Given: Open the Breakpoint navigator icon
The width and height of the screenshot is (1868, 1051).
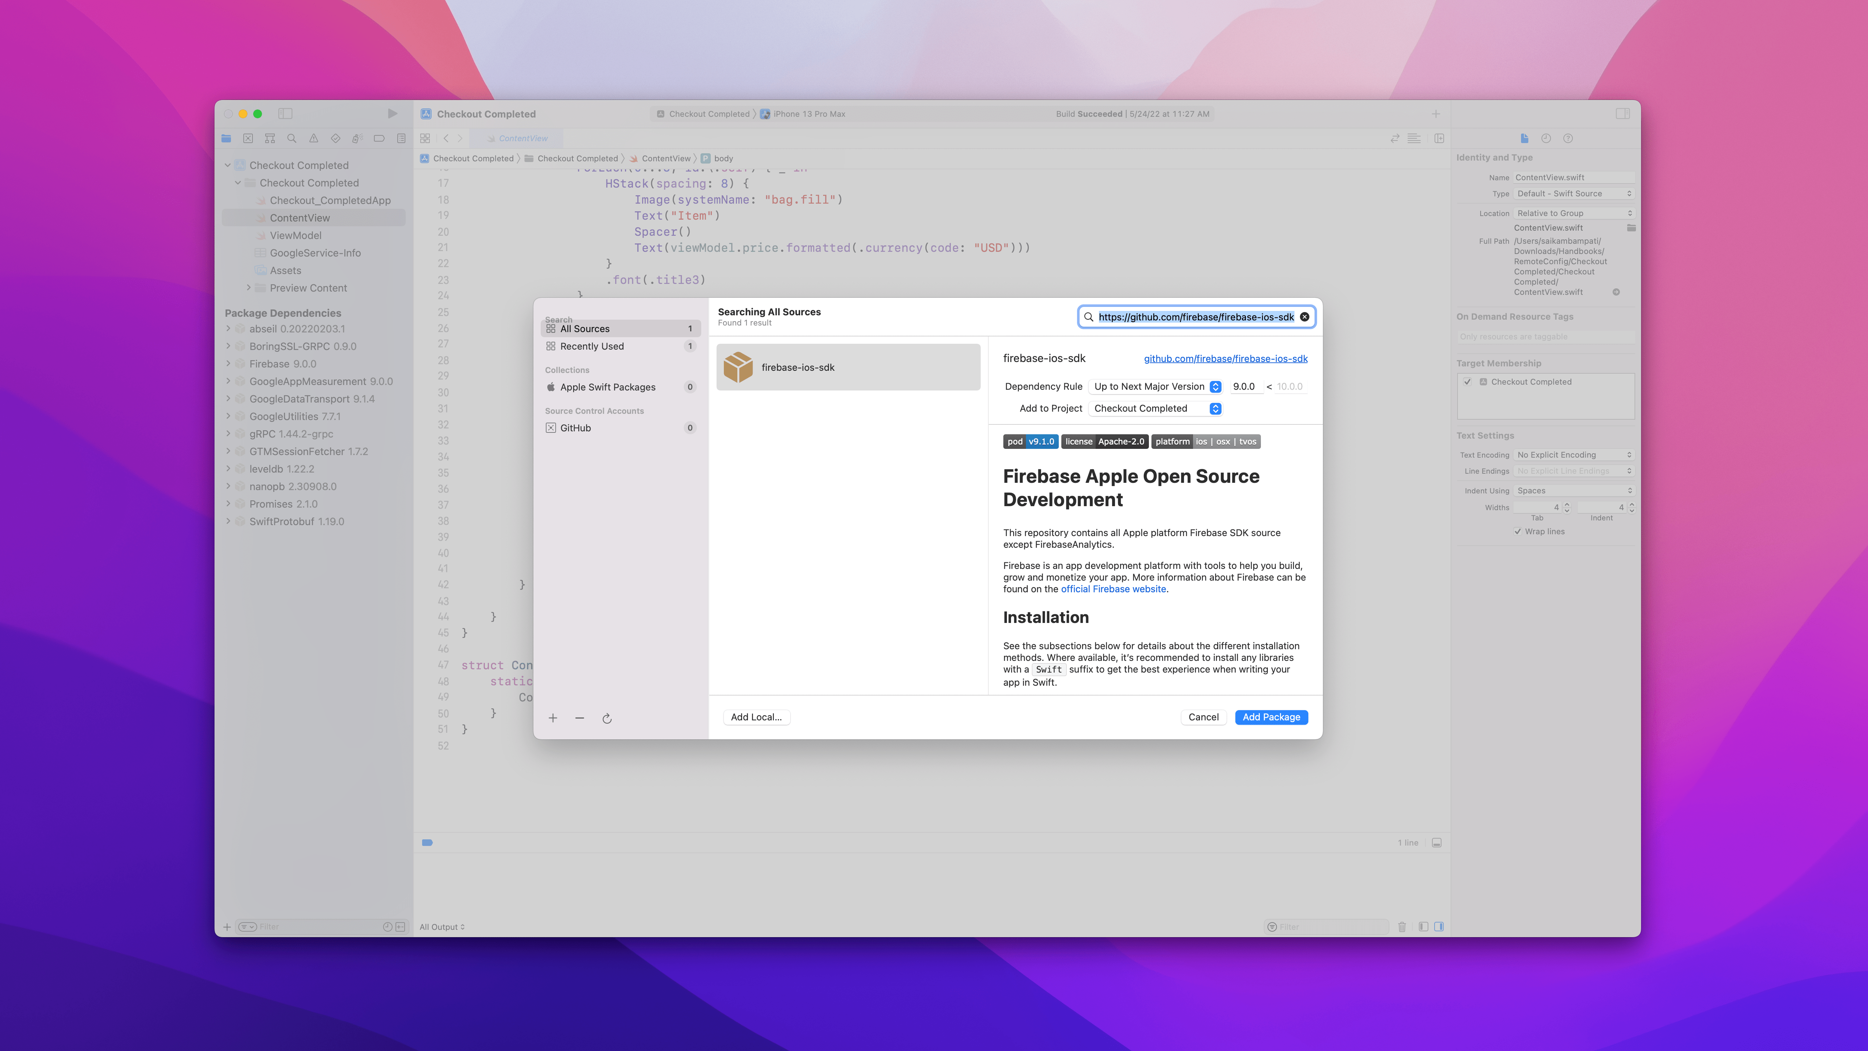Looking at the screenshot, I should (379, 139).
